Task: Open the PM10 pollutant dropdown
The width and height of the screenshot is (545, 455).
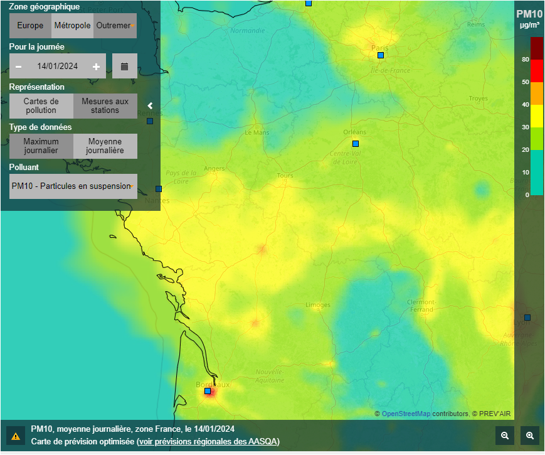Action: [73, 186]
